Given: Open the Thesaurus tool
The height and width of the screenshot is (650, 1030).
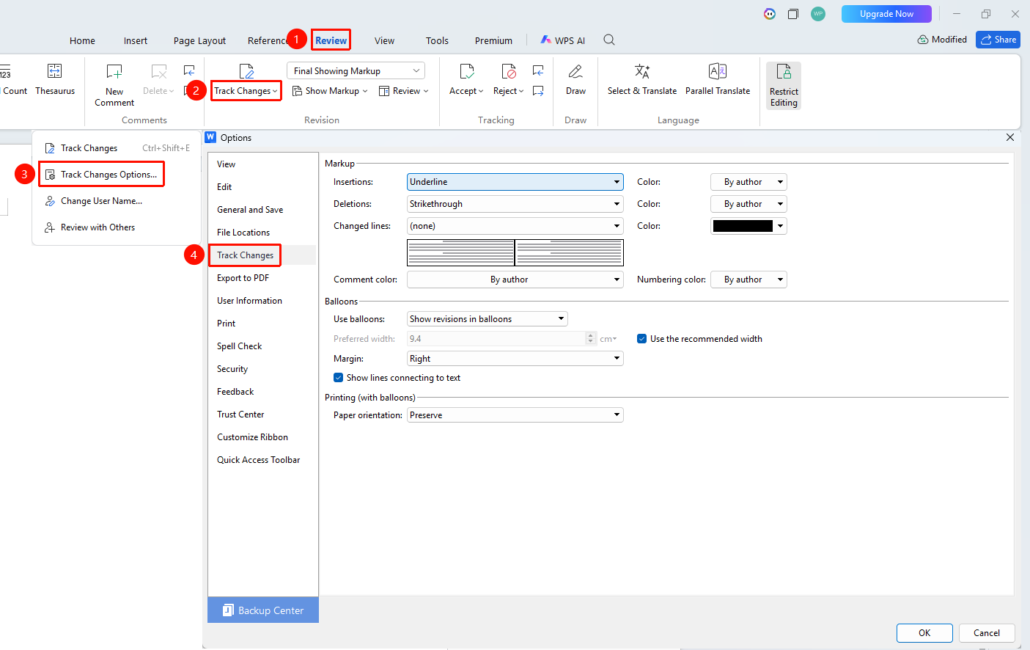Looking at the screenshot, I should click(55, 80).
